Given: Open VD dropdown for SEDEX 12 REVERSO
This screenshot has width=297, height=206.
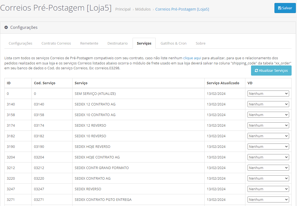Looking at the screenshot, I should pos(268,125).
